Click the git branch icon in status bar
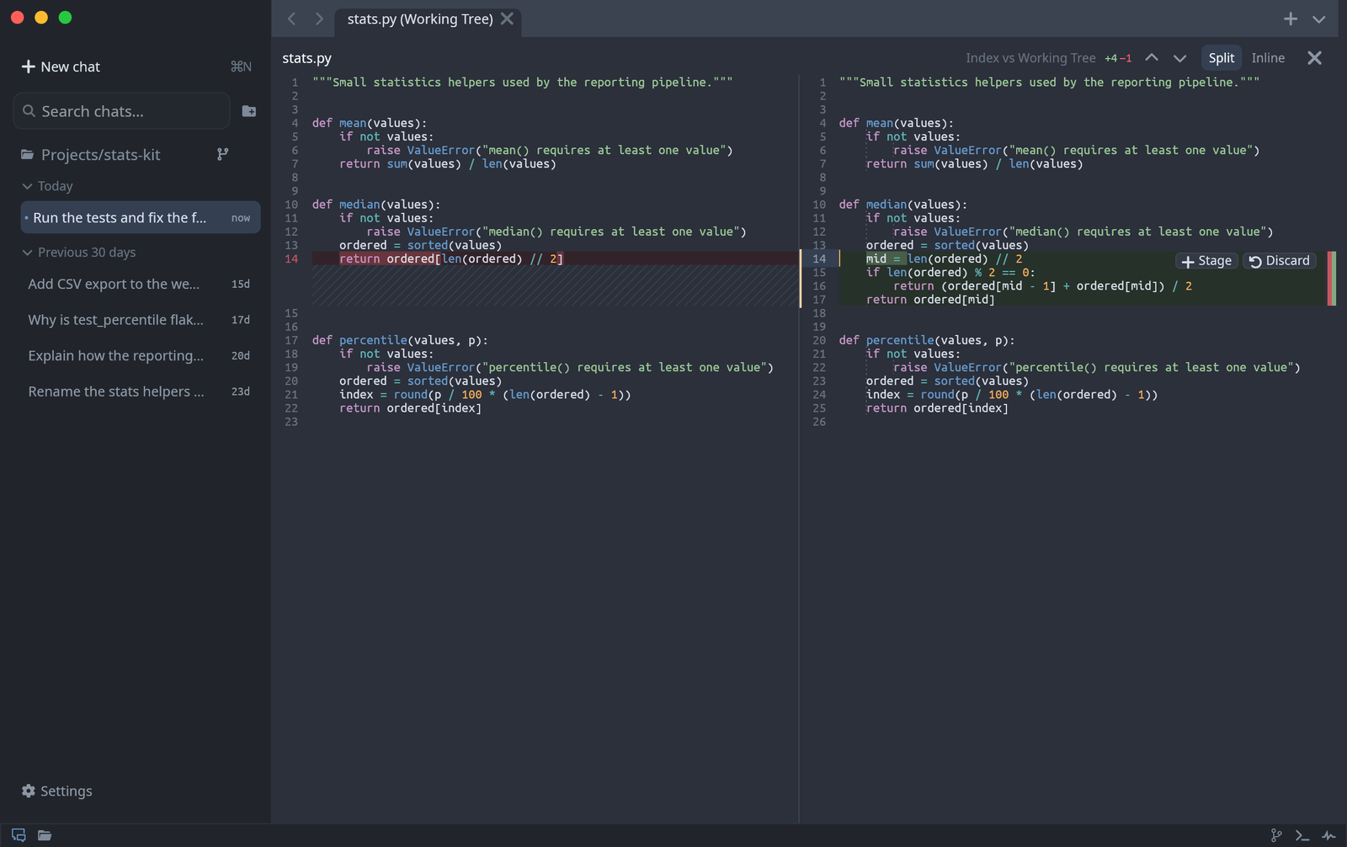Image resolution: width=1347 pixels, height=847 pixels. tap(1276, 835)
